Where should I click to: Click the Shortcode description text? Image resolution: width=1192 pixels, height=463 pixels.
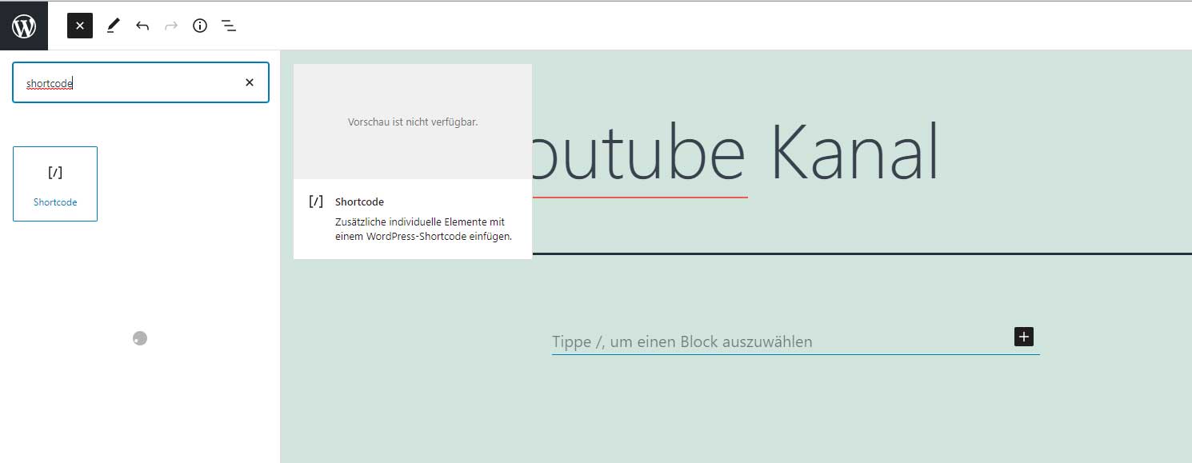pyautogui.click(x=423, y=229)
